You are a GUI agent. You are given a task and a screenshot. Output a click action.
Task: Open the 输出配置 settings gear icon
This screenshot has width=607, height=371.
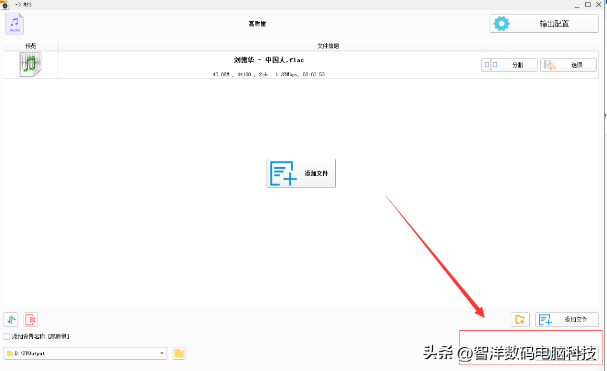click(501, 23)
